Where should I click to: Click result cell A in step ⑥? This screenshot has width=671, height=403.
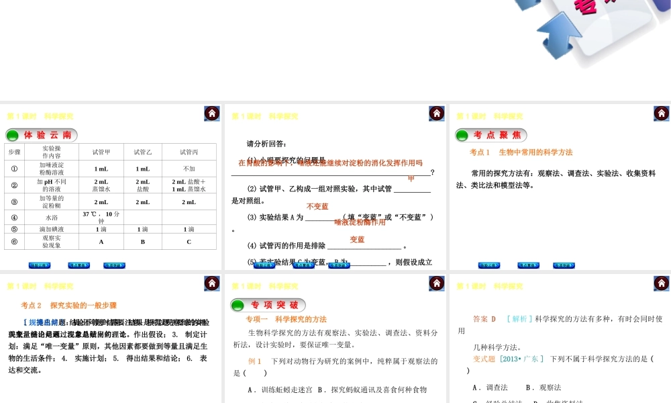[101, 242]
